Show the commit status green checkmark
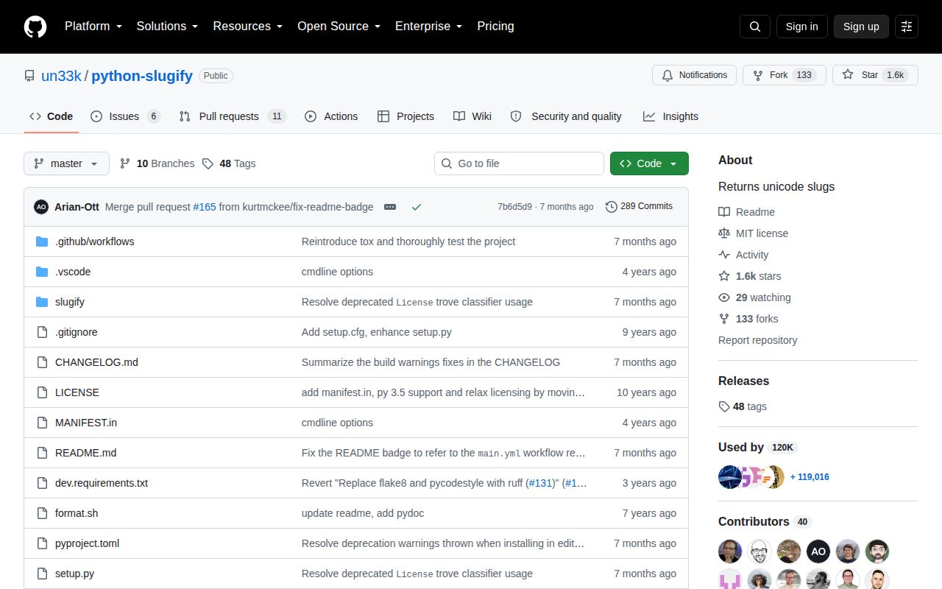This screenshot has height=589, width=942. (x=417, y=207)
